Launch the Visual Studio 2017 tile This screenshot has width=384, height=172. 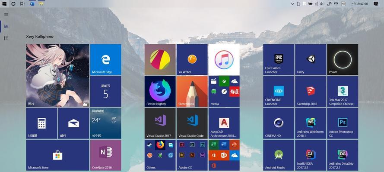[x=160, y=123]
